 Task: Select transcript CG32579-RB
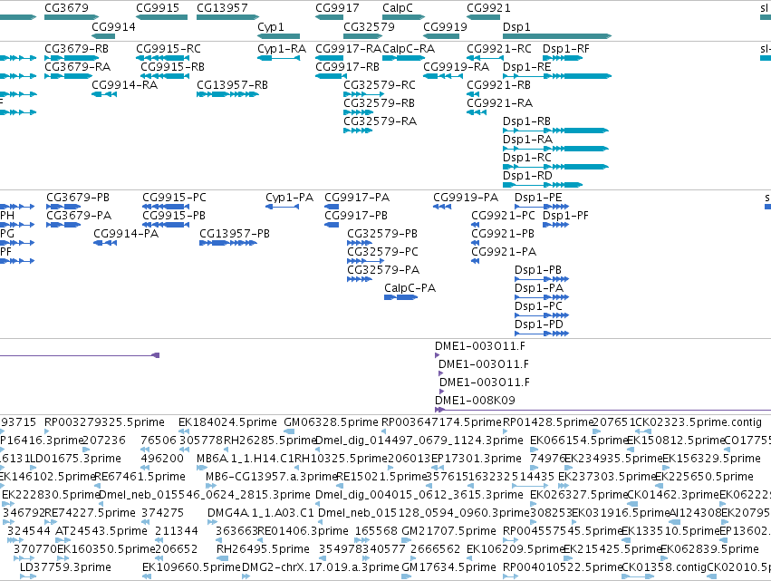[x=379, y=103]
